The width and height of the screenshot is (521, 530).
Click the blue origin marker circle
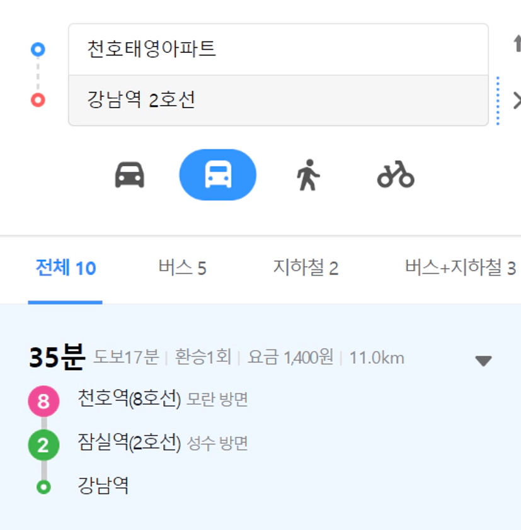(x=38, y=49)
